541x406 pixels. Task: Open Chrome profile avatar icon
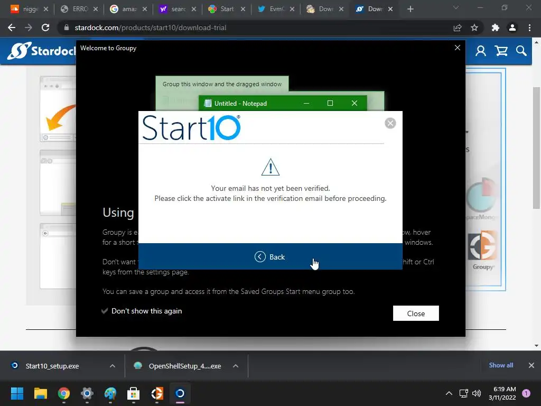[512, 27]
